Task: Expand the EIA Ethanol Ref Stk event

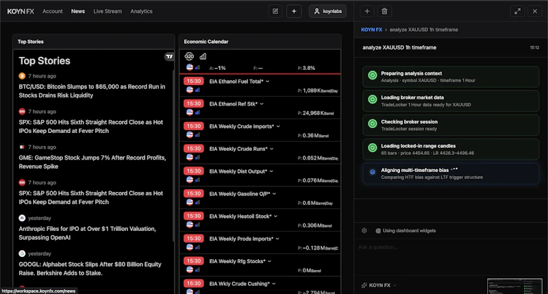Action: point(262,104)
